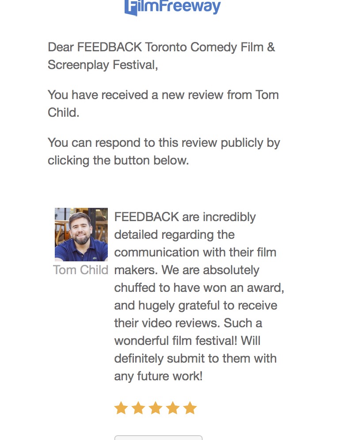Open Tom Child's profile photo
The image size is (342, 440).
point(81,234)
